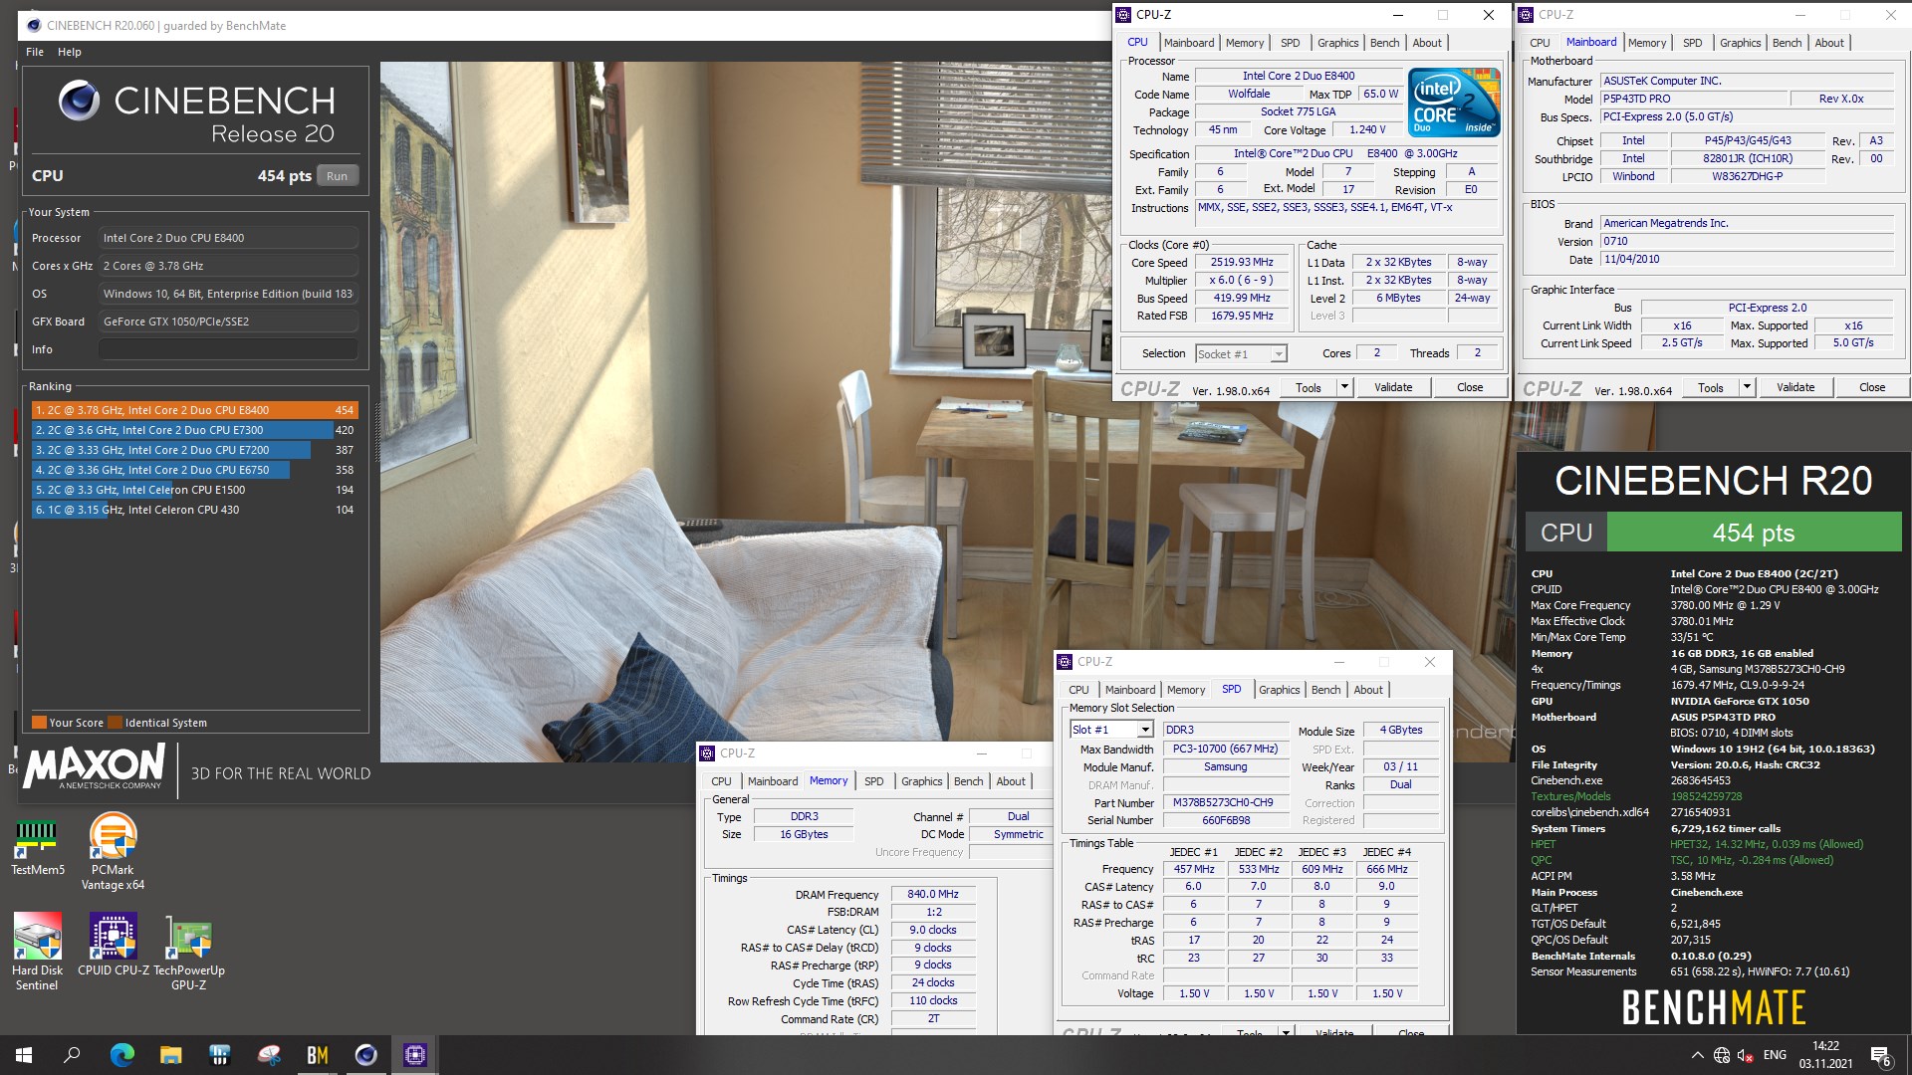This screenshot has width=1912, height=1075.
Task: Launch Microsoft Edge from taskbar
Action: pos(121,1055)
